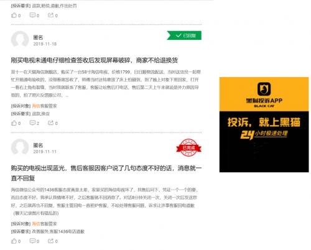Click the 投诉要求 line mentioning 1436
Screen dimensions: 311x250
pyautogui.click(x=48, y=231)
